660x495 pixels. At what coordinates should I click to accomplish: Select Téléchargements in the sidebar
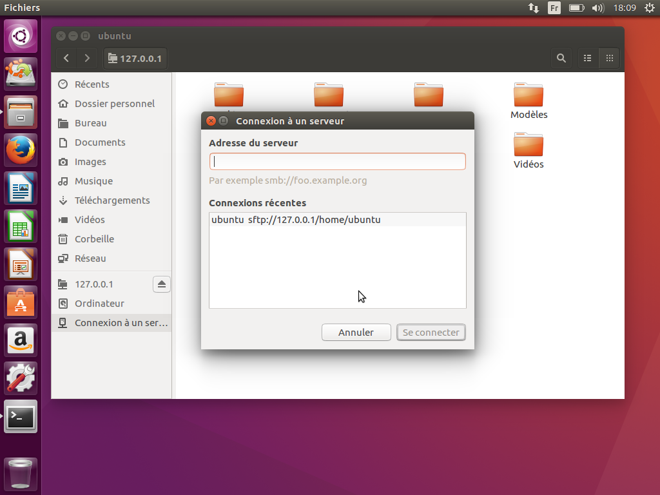coord(112,200)
